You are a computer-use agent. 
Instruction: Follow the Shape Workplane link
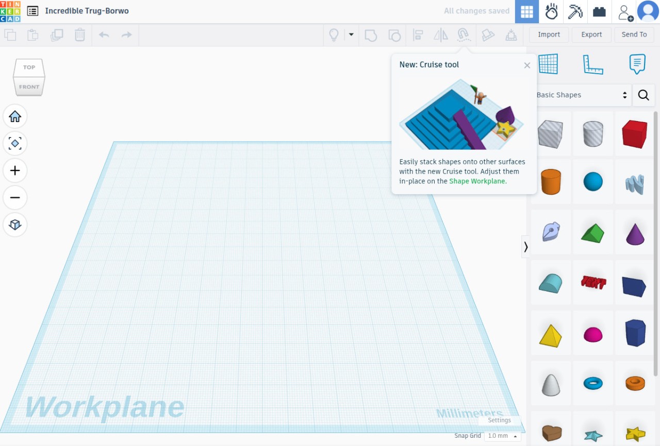(477, 181)
